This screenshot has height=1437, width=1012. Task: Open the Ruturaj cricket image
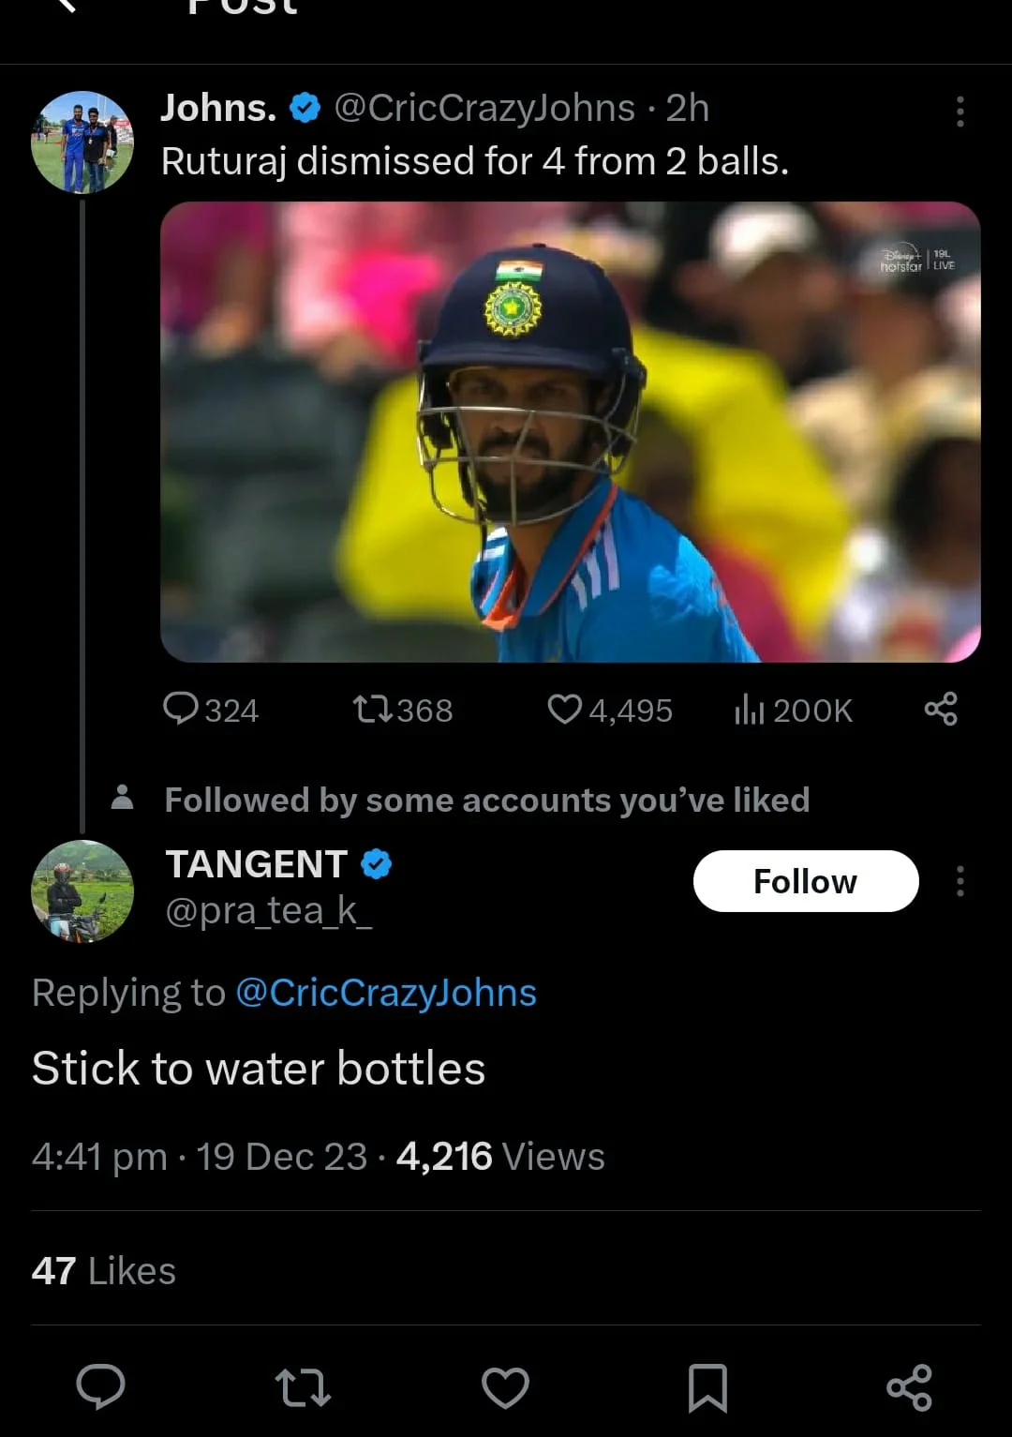pos(570,432)
